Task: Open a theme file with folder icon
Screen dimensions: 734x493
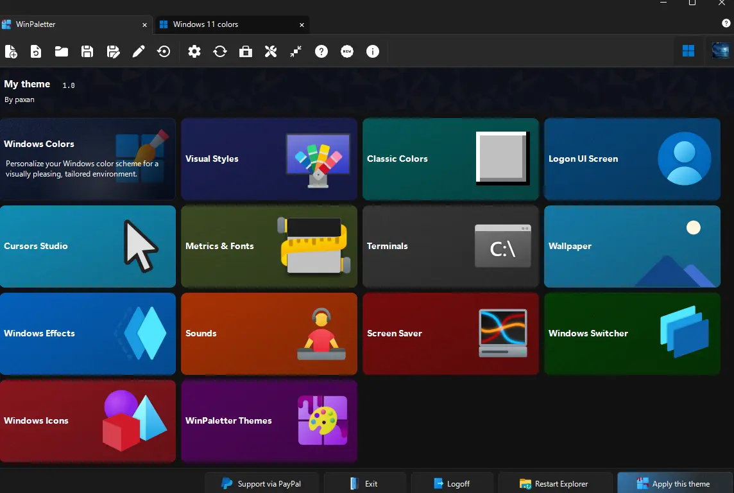Action: click(x=62, y=51)
